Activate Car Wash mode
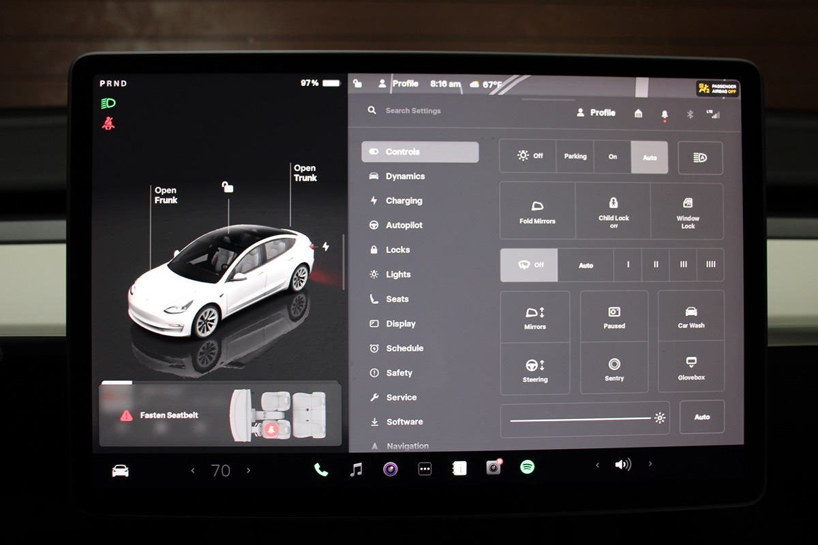 (691, 316)
